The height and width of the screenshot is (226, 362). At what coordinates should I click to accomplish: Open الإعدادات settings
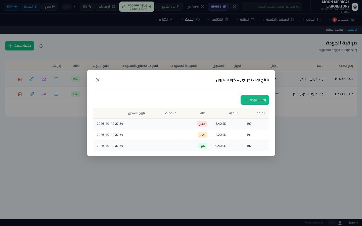(107, 7)
